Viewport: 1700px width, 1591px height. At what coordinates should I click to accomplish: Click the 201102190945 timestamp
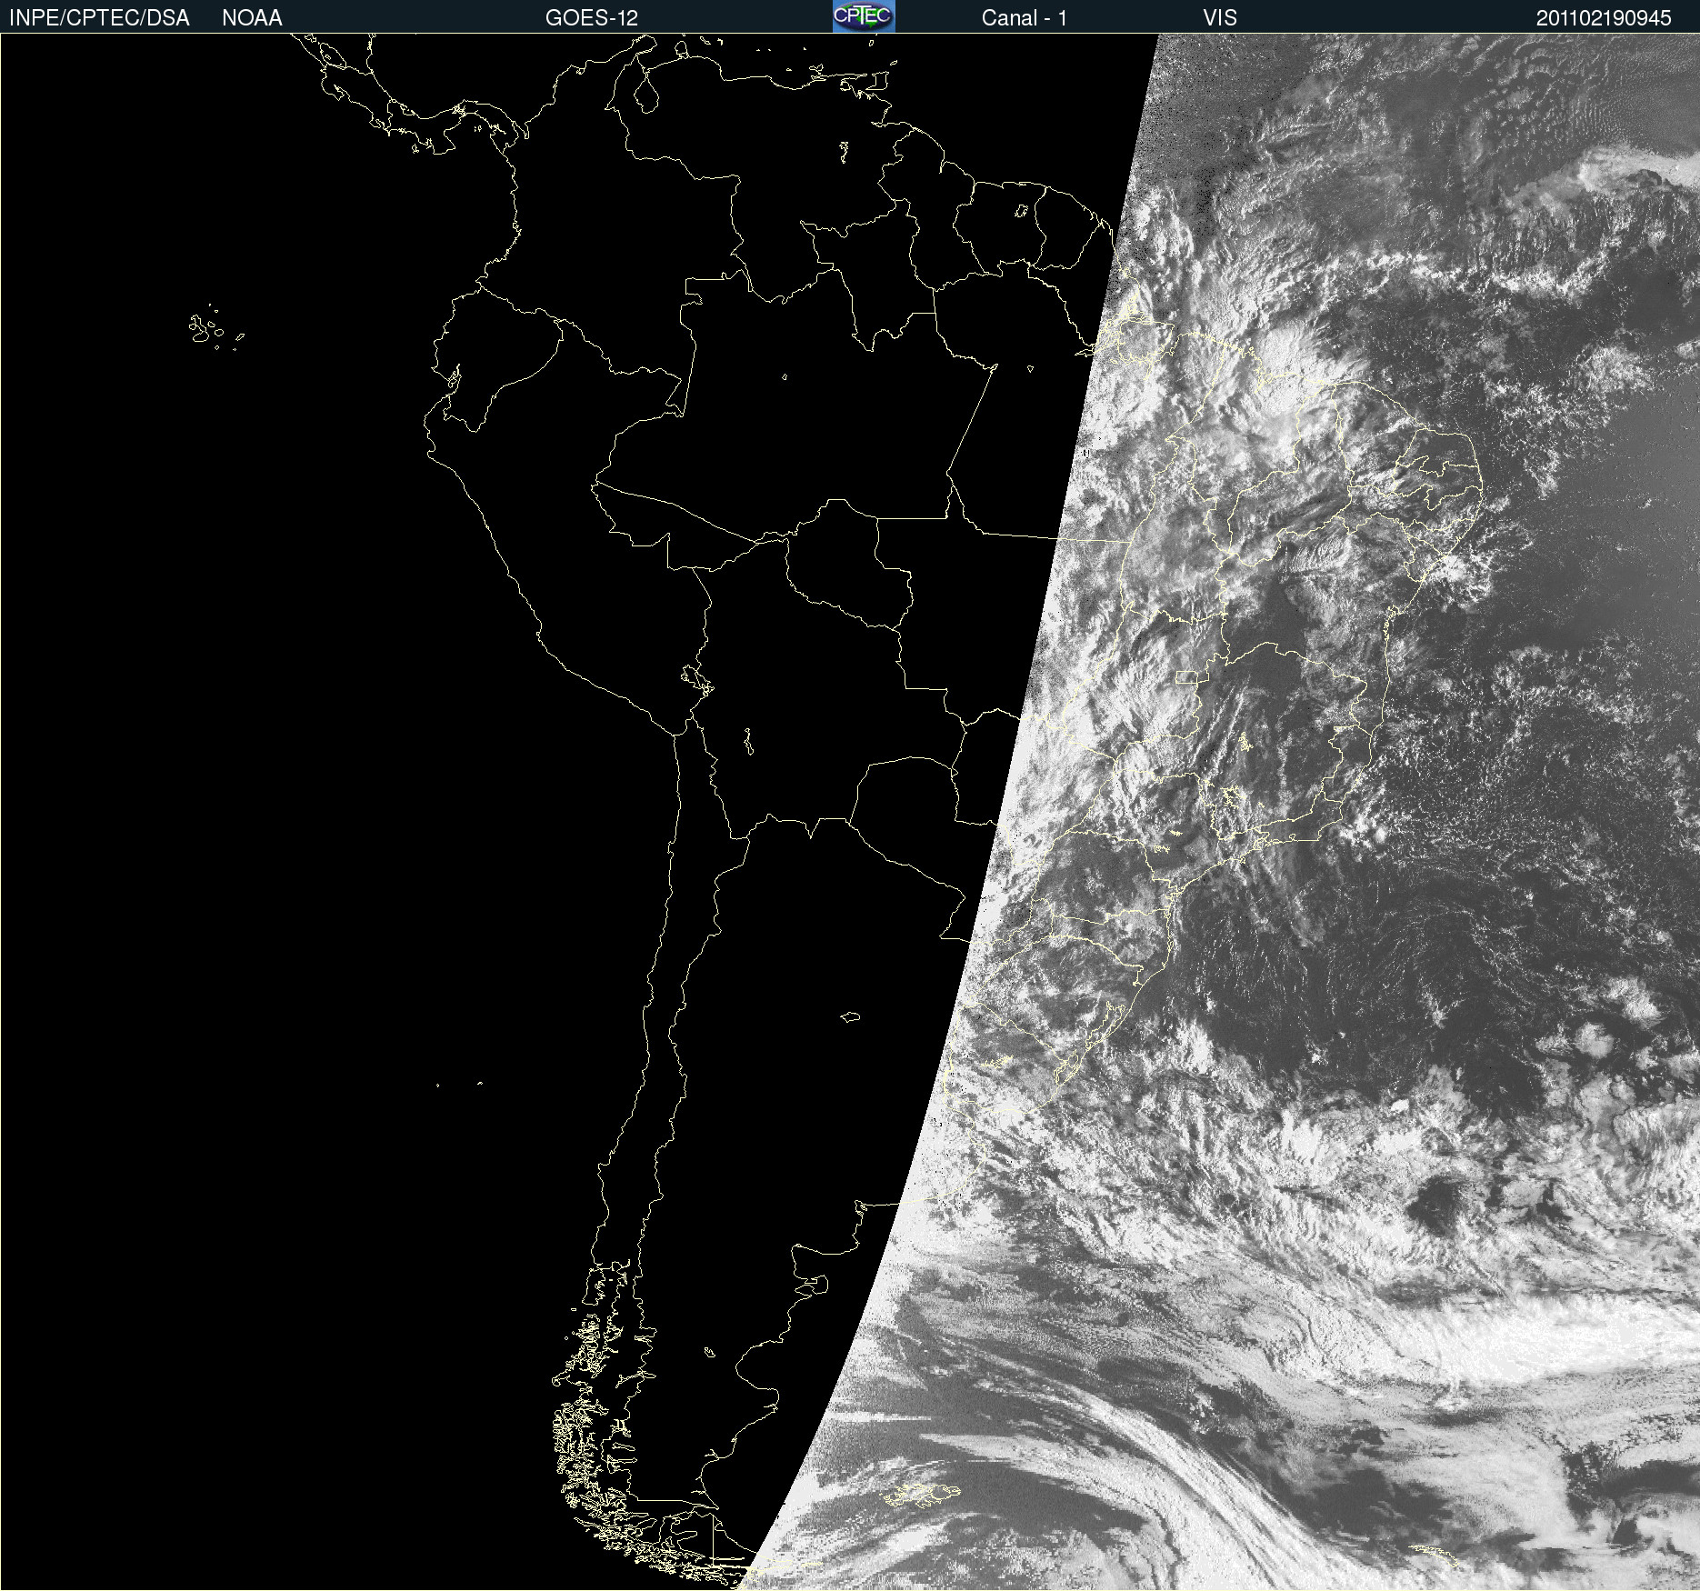pyautogui.click(x=1604, y=18)
